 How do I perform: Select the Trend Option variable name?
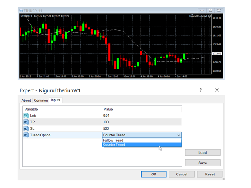pyautogui.click(x=40, y=135)
